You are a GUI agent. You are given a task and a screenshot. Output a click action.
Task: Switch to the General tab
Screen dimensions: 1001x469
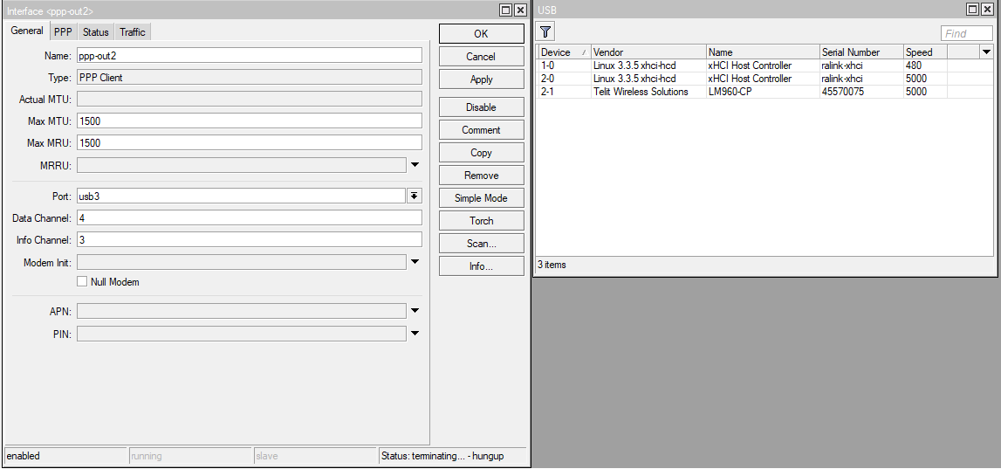coord(27,31)
